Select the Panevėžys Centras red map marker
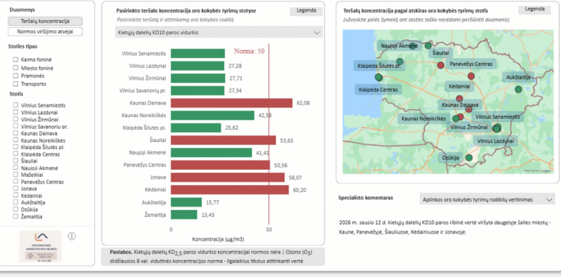 [x=440, y=66]
